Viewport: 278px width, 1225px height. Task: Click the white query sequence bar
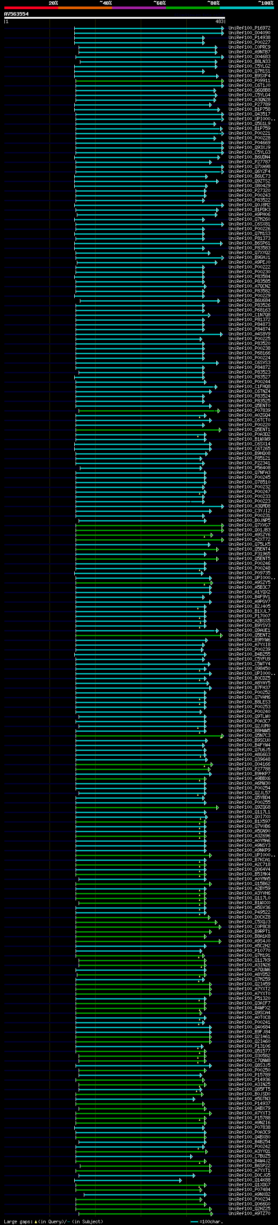pos(115,17)
